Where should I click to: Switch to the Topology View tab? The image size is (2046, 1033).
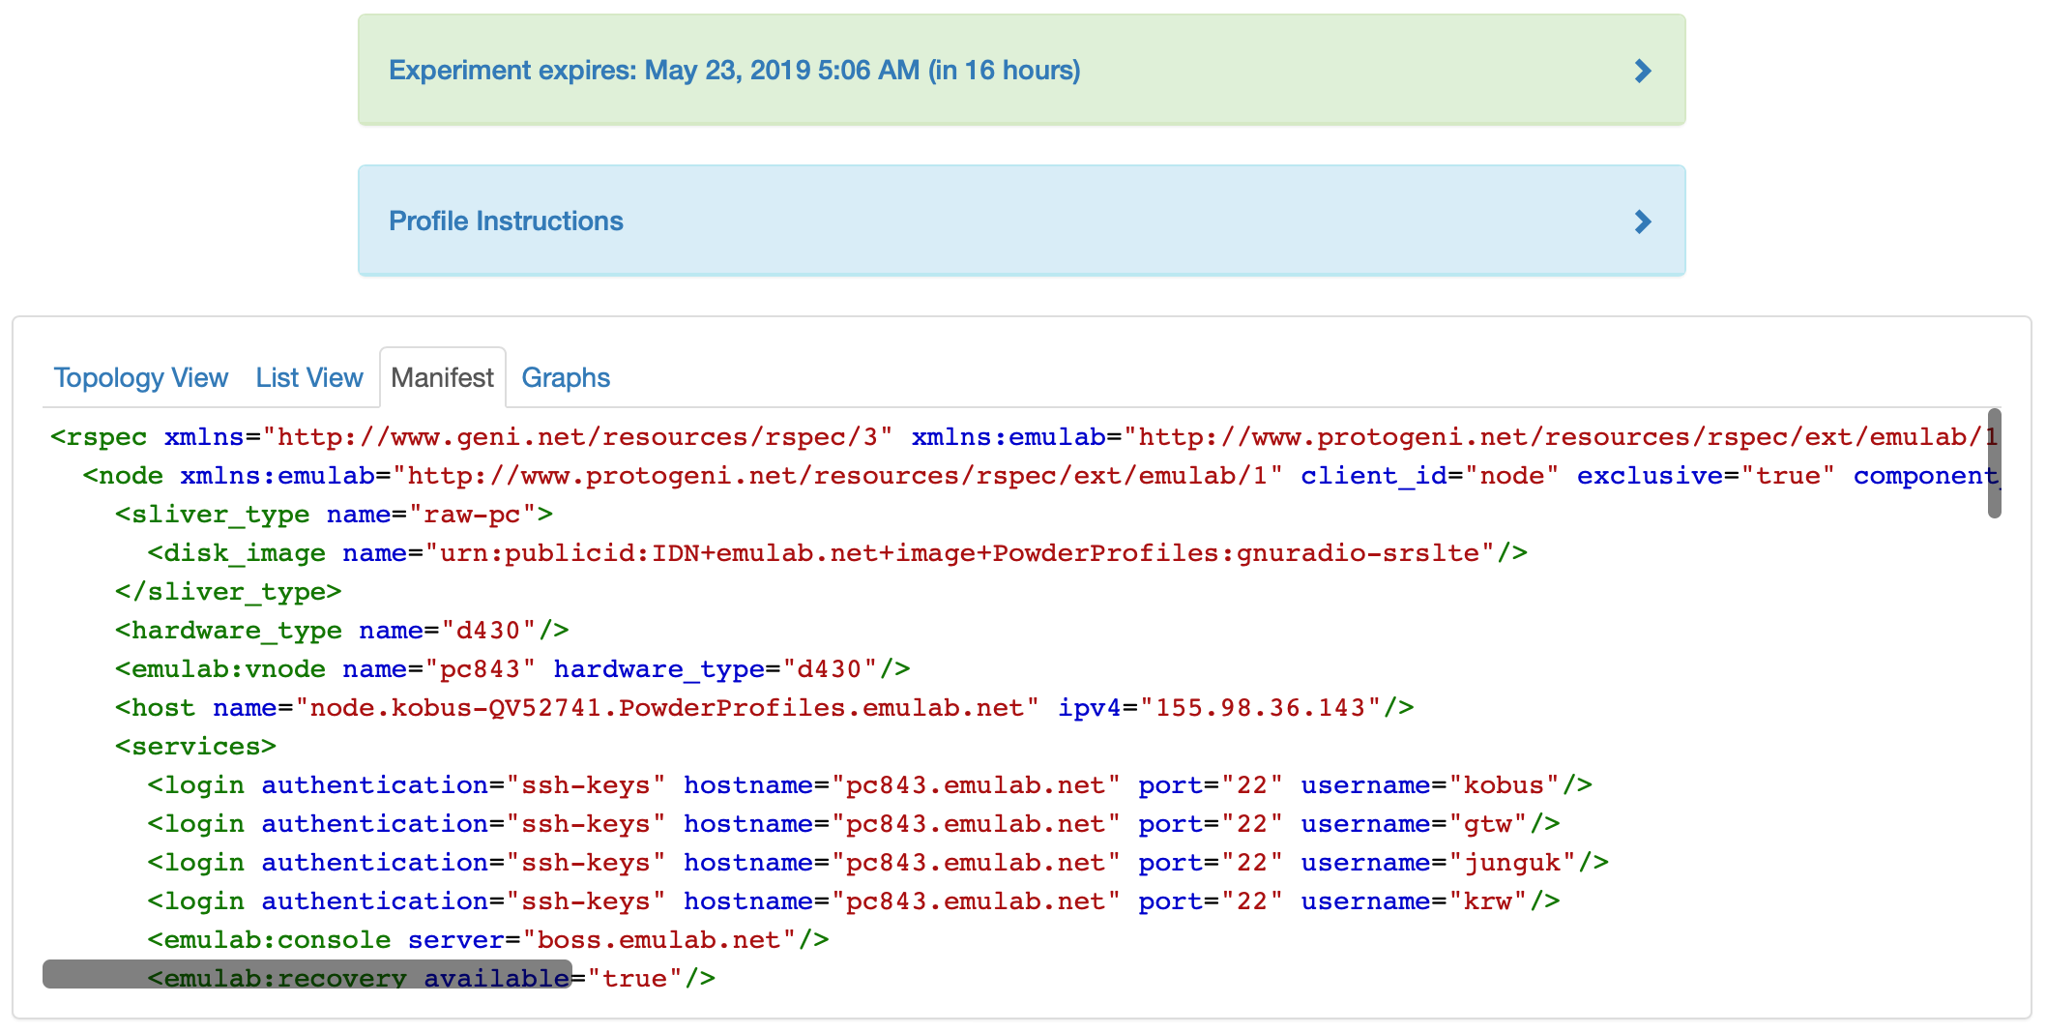click(140, 378)
